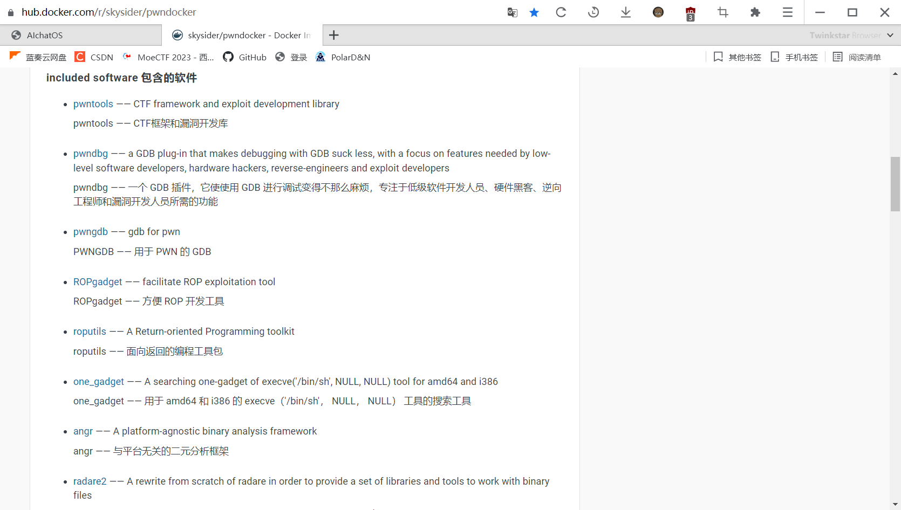This screenshot has width=901, height=510.
Task: Click the user profile avatar icon
Action: pyautogui.click(x=658, y=12)
